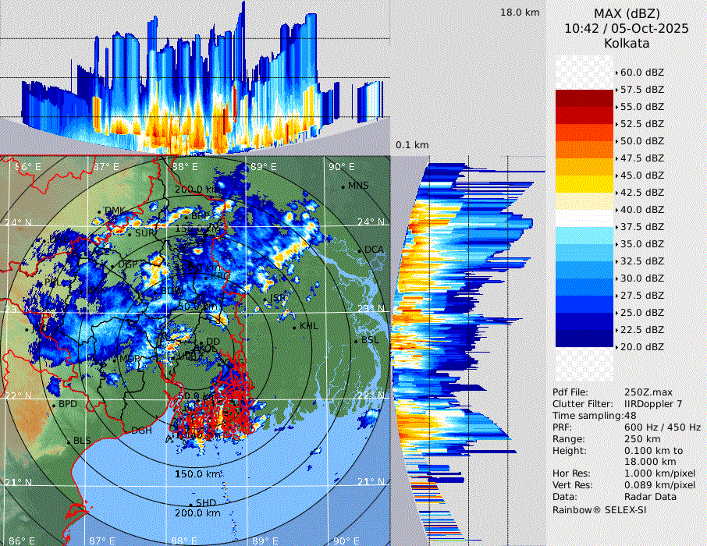Click the light cyan 37.5 dBZ swatch

(x=584, y=236)
